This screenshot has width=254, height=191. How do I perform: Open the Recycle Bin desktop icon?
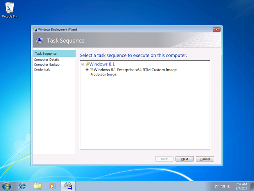point(9,10)
